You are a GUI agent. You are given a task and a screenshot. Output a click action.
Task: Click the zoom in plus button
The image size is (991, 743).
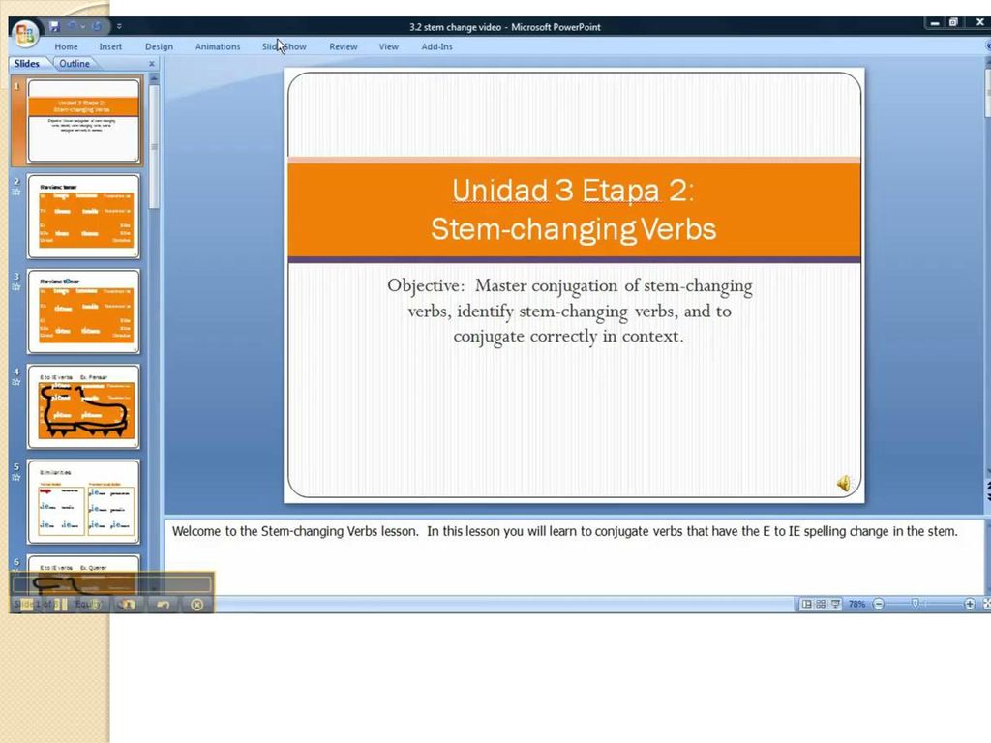[970, 604]
